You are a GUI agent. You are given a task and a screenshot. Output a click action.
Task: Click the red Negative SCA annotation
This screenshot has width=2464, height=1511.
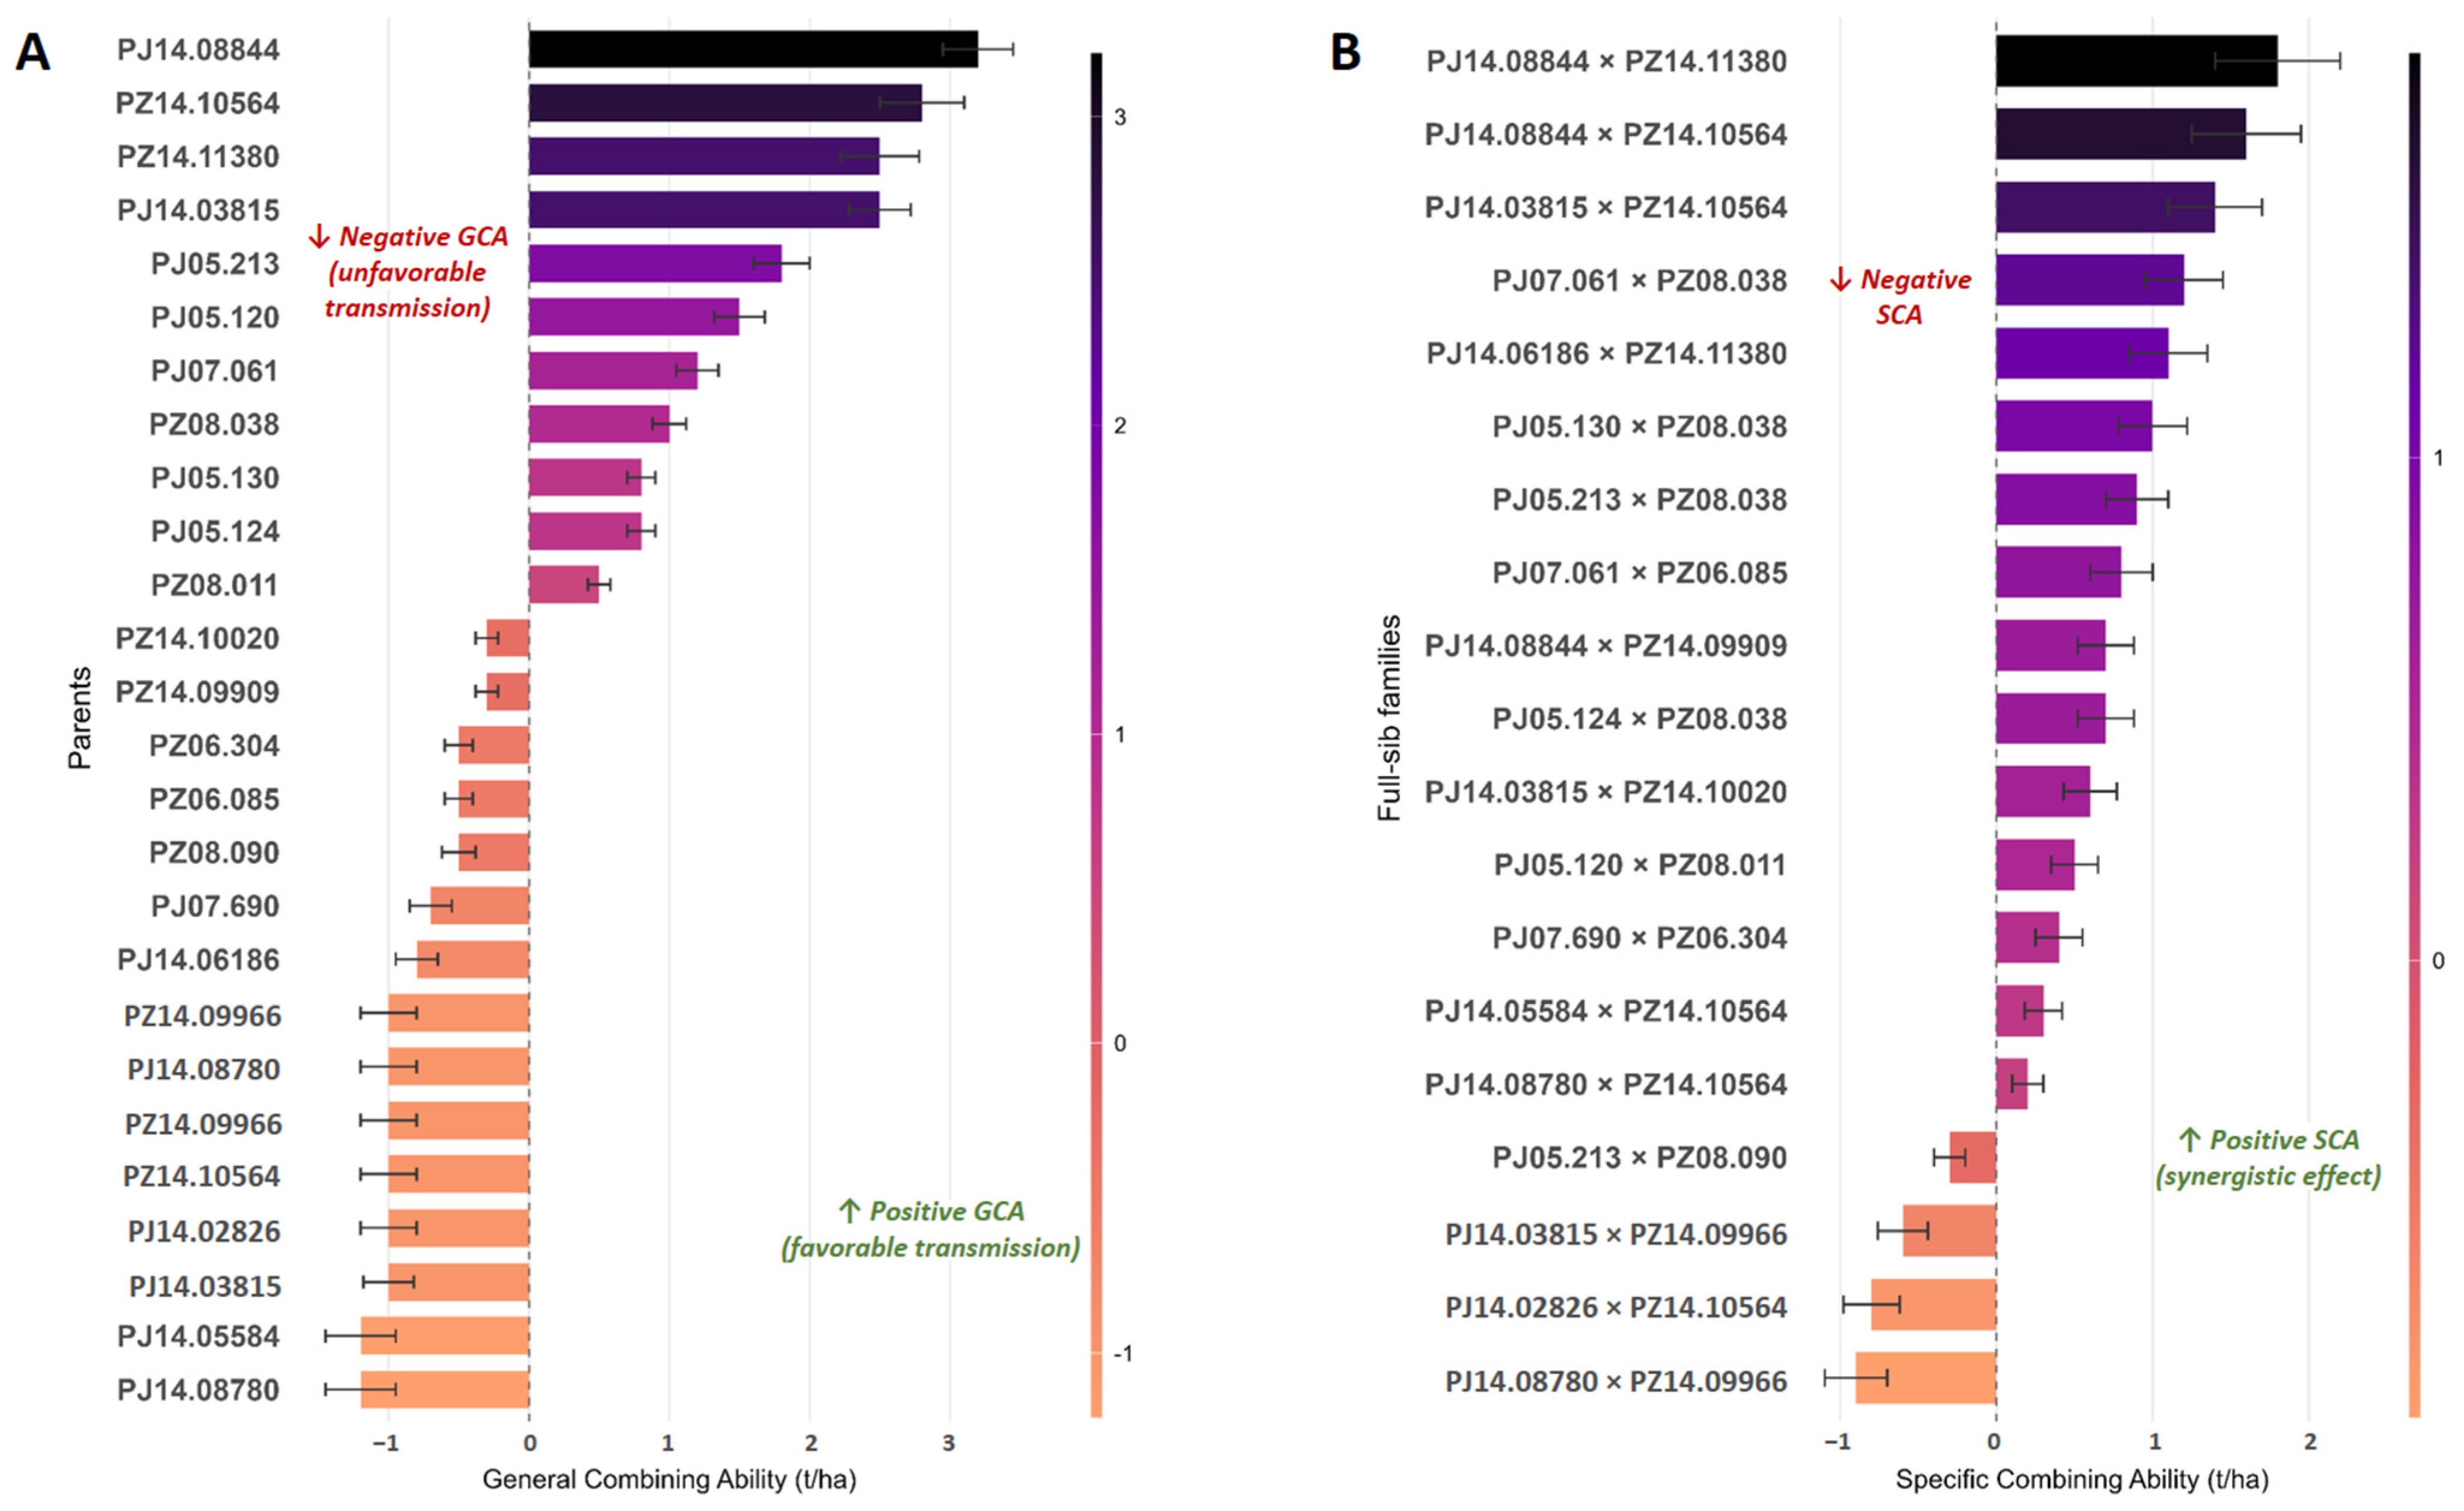pyautogui.click(x=1900, y=297)
